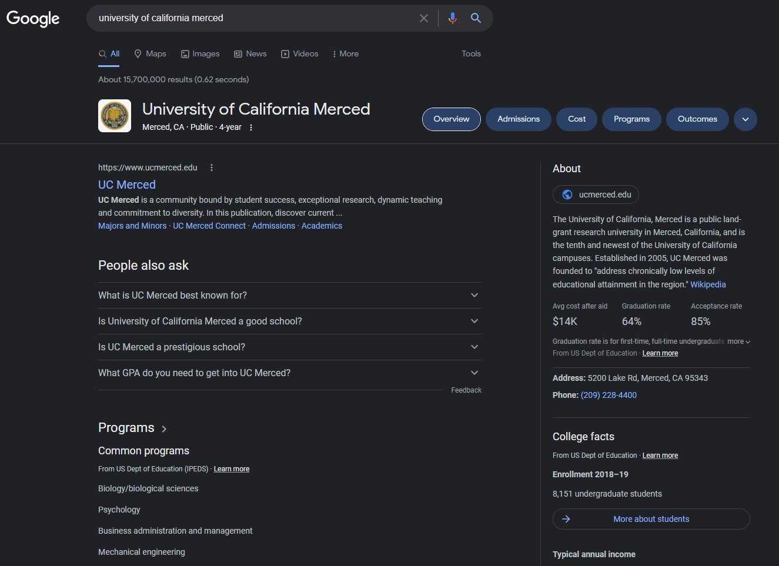Click the Feedback link under People also ask

466,390
